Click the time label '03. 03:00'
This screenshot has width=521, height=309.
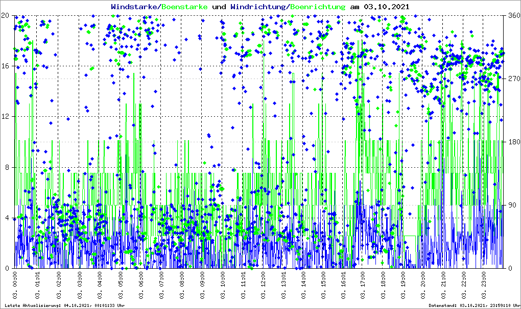click(79, 286)
